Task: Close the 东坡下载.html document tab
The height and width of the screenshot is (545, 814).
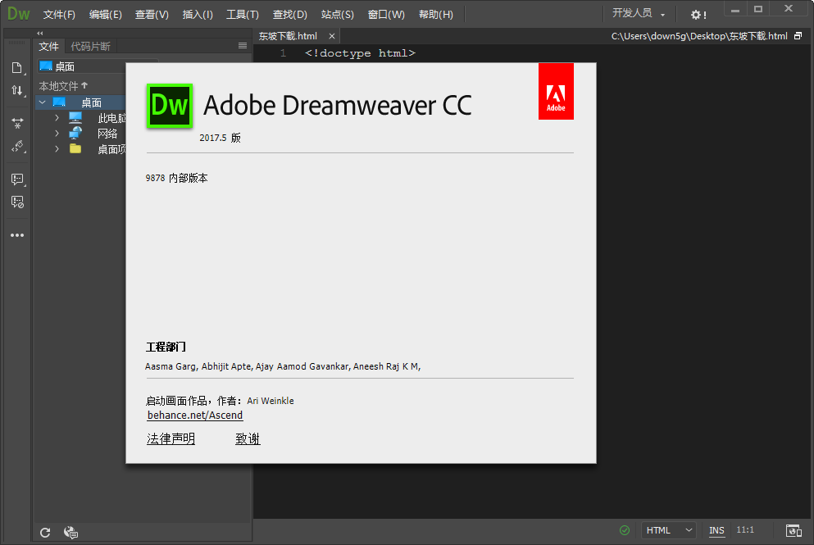Action: click(x=332, y=36)
